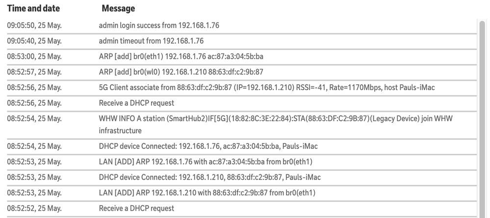This screenshot has height=218, width=490.
Task: Select the 08:53:00 timestamp cell
Action: click(x=34, y=56)
